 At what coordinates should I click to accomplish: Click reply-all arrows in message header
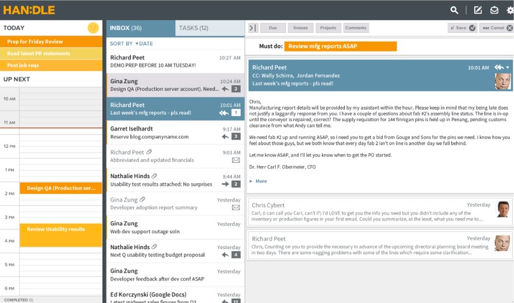click(x=499, y=67)
